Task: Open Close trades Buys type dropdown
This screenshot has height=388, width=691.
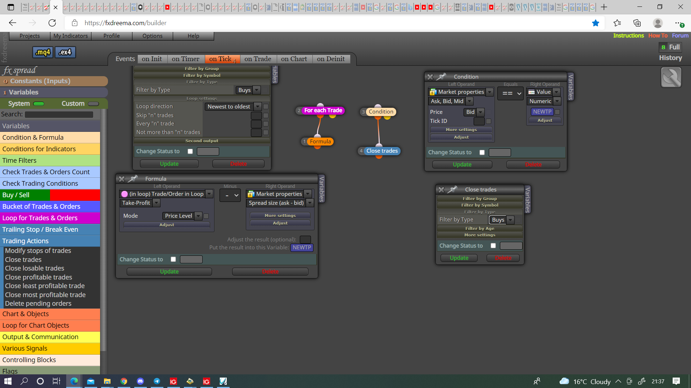Action: [501, 220]
